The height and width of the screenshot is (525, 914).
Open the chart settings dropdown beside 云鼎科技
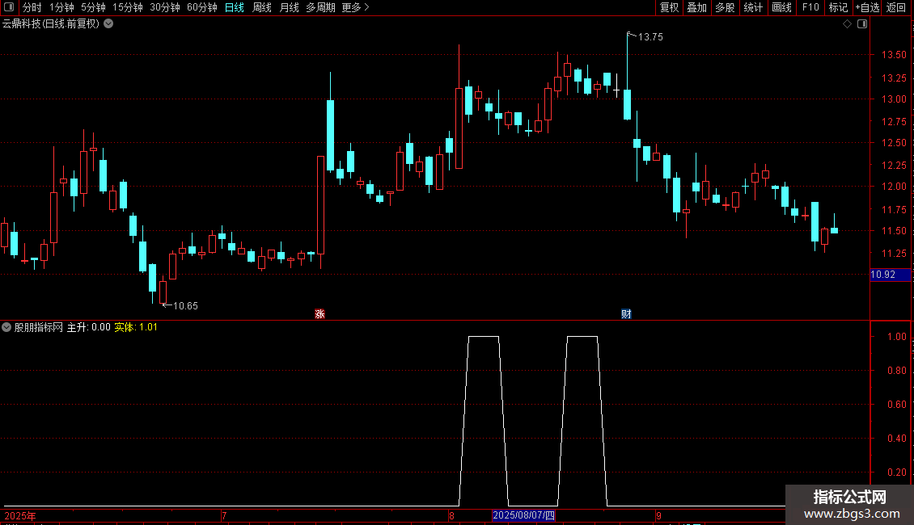[x=108, y=24]
